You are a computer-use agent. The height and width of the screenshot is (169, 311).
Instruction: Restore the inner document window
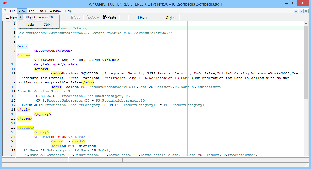click(301, 11)
